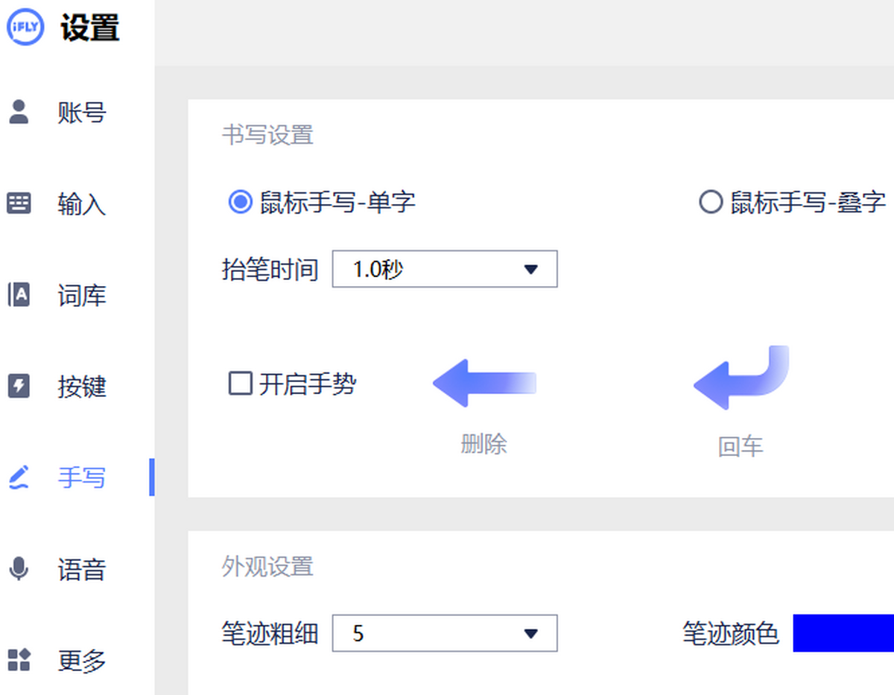894x695 pixels.
Task: Click the lexicon (词库) sidebar icon
Action: point(19,295)
